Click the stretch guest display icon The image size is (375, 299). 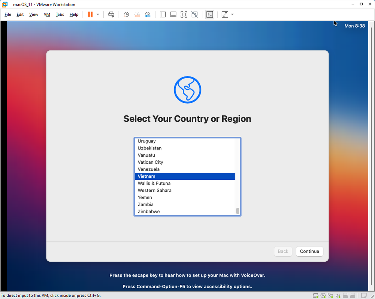(225, 15)
